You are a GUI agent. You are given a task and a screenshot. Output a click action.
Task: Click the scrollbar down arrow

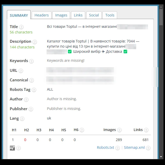161,157
